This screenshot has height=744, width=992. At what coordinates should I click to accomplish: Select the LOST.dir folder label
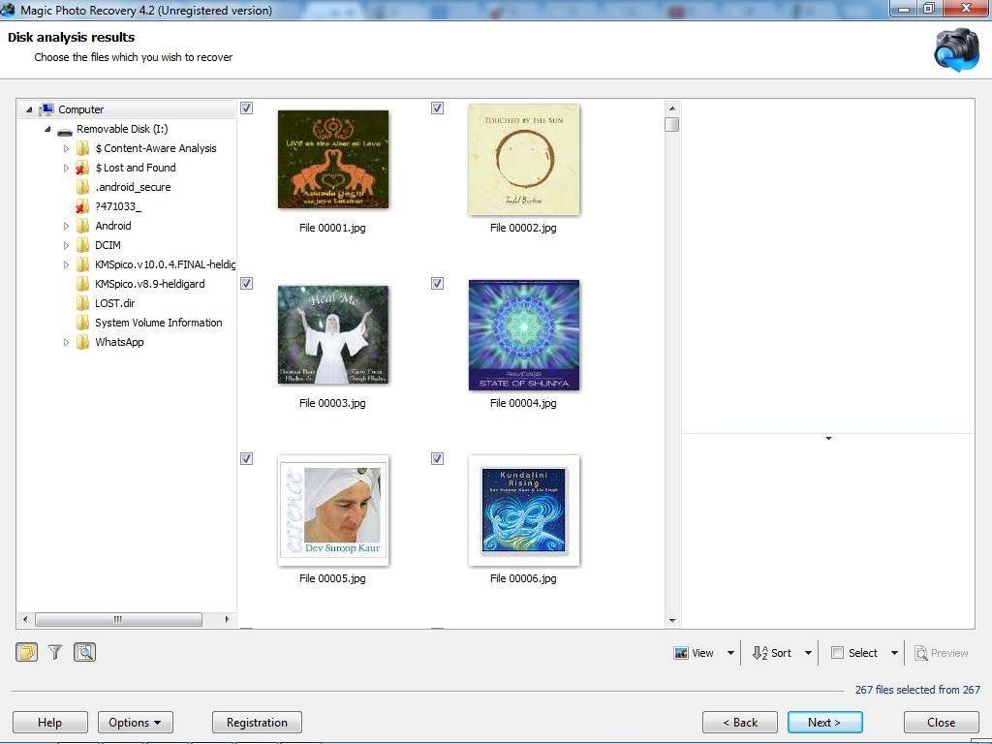(114, 303)
